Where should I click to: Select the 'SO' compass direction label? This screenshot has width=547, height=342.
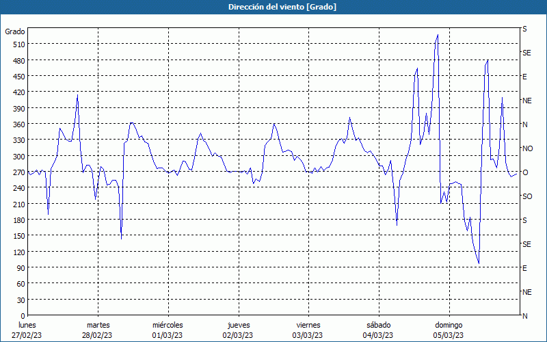pos(527,196)
